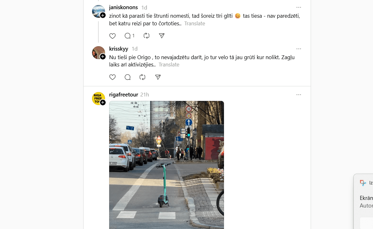Share krisskyy's comment with send icon
Viewport: 373px width, 229px height.
(158, 77)
